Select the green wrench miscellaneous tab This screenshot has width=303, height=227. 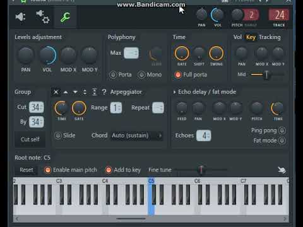[65, 17]
